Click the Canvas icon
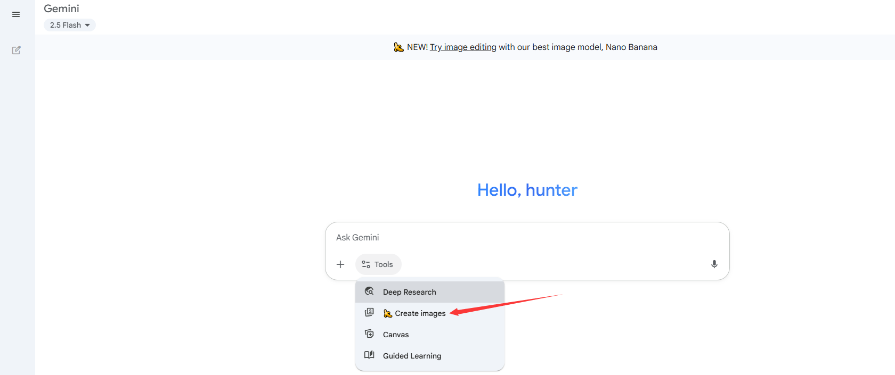 (x=369, y=334)
